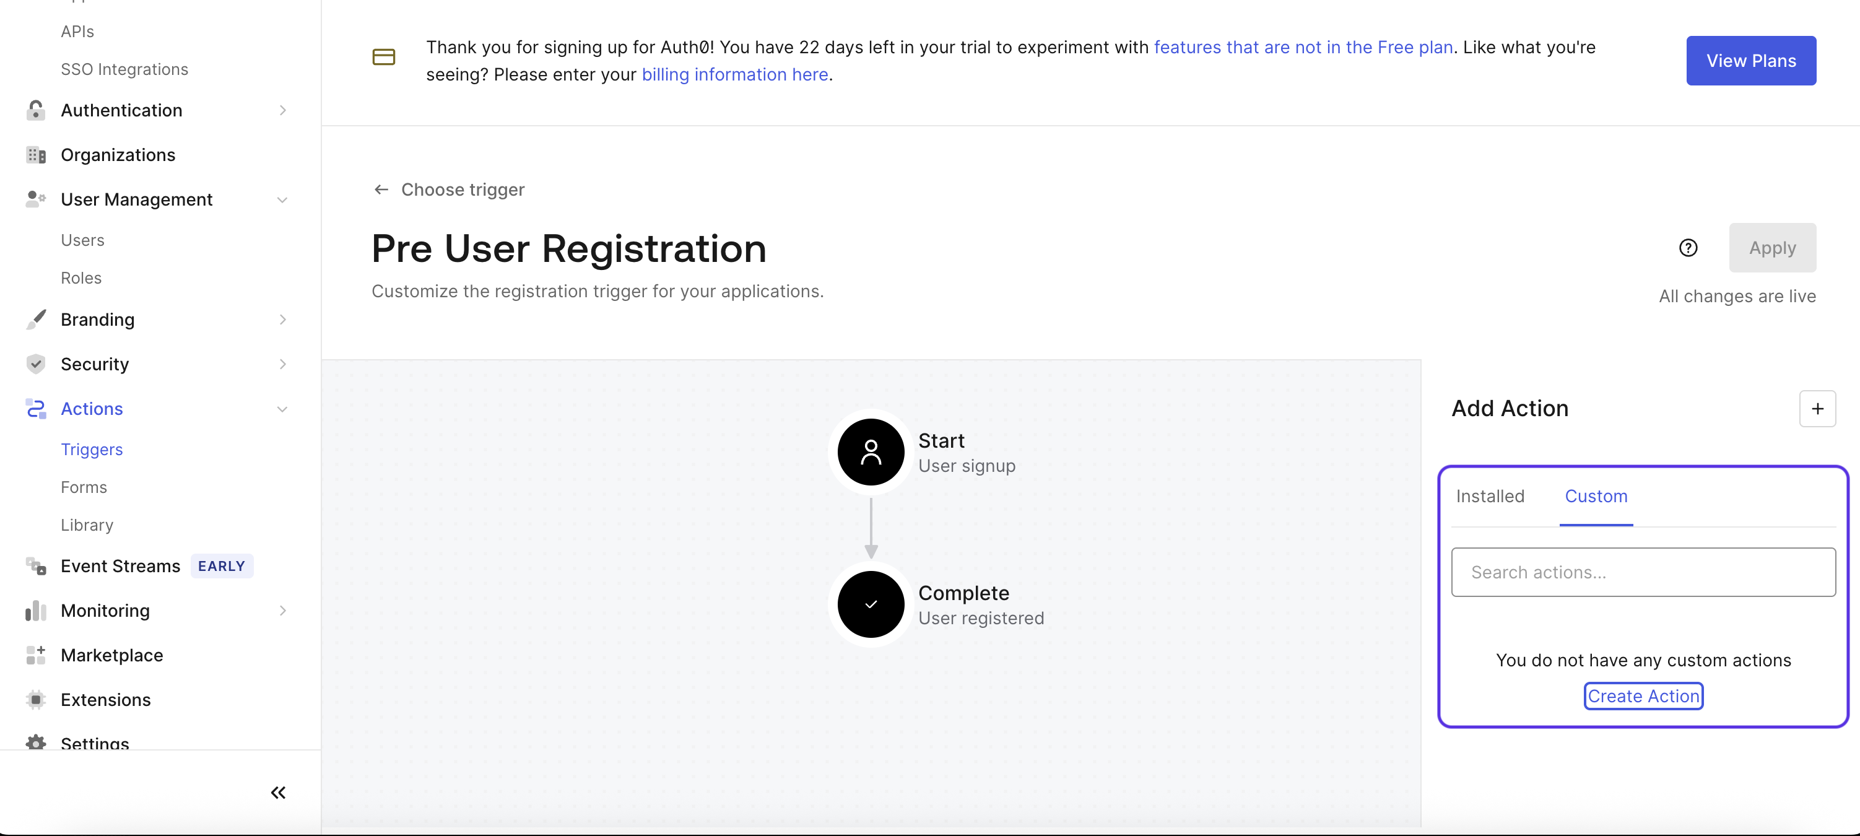The image size is (1860, 836).
Task: Open Triggers in the sidebar
Action: coord(92,449)
